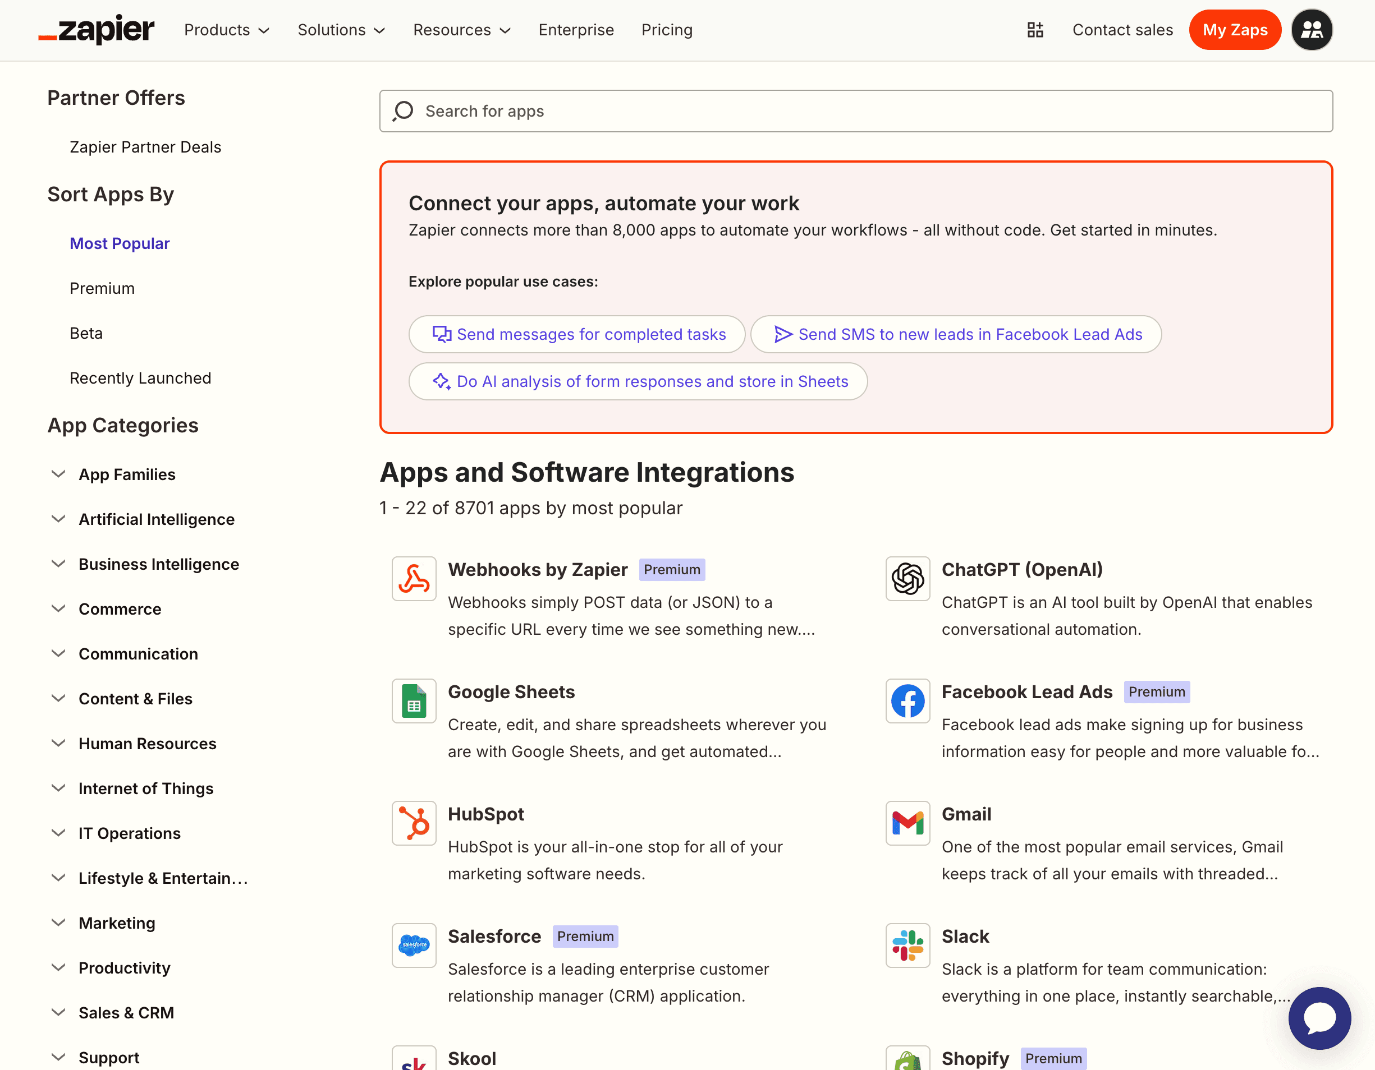
Task: Sort apps by Premium
Action: [102, 288]
